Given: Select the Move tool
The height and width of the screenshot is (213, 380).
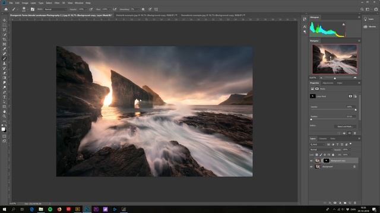Looking at the screenshot, I should (x=4, y=20).
